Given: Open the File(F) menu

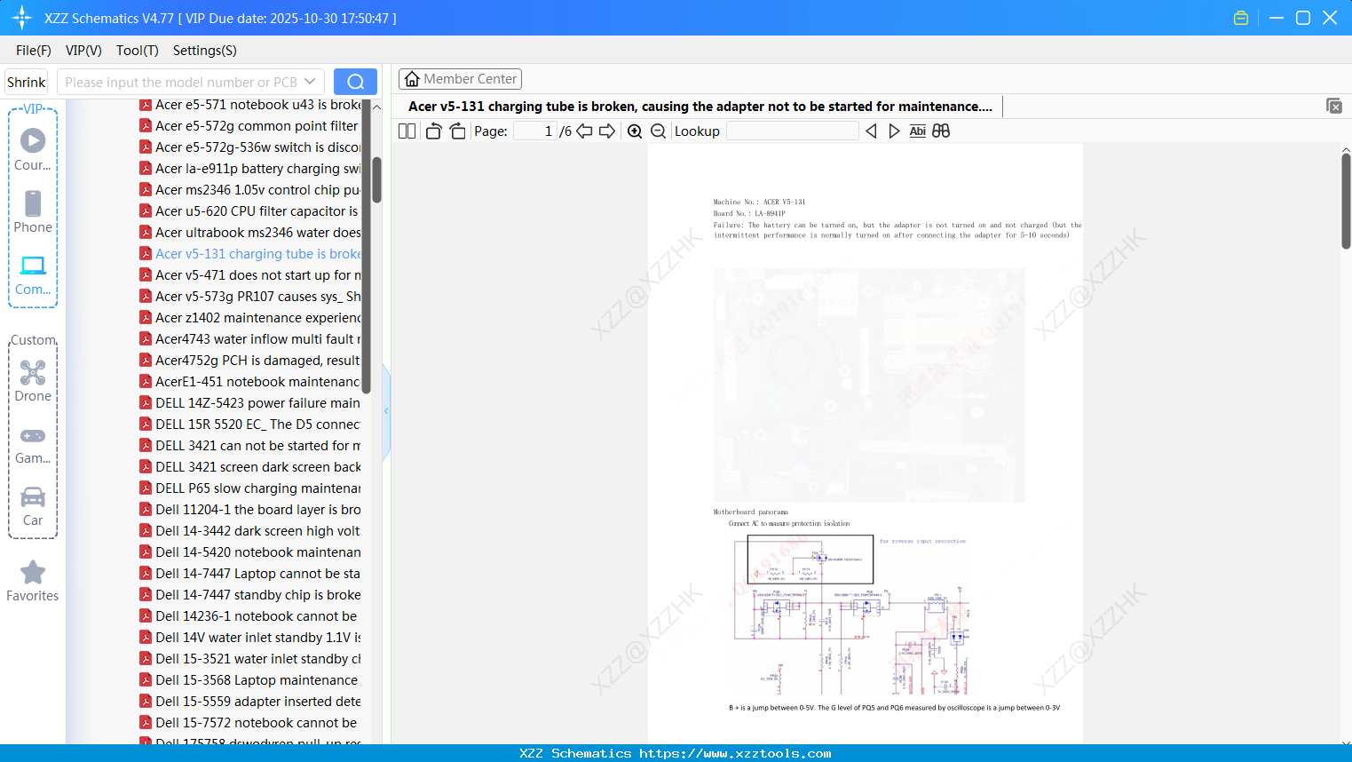Looking at the screenshot, I should pos(34,51).
